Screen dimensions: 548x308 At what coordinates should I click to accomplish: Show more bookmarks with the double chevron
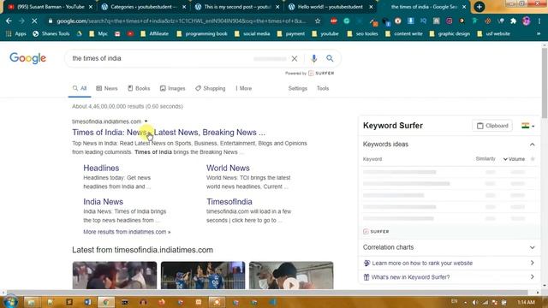pyautogui.click(x=539, y=34)
